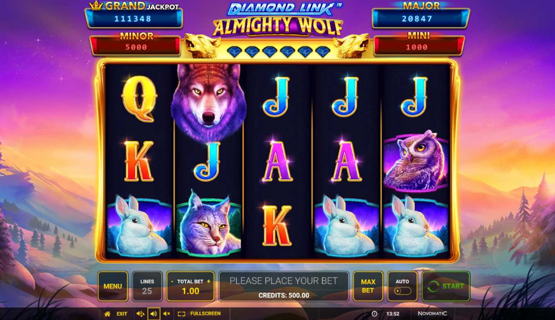Viewport: 555px width, 320px height.
Task: Set the Max Bet
Action: click(x=368, y=286)
